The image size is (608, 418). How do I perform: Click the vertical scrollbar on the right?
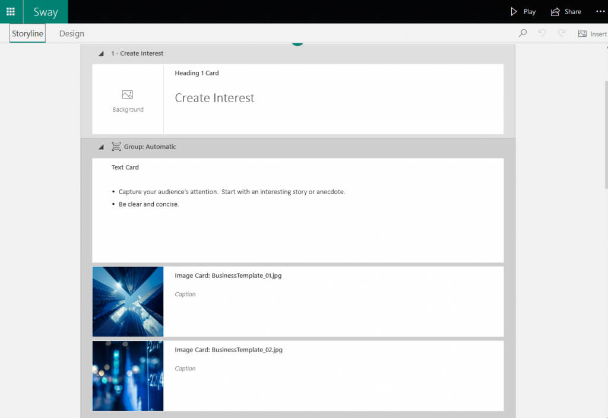click(x=606, y=134)
